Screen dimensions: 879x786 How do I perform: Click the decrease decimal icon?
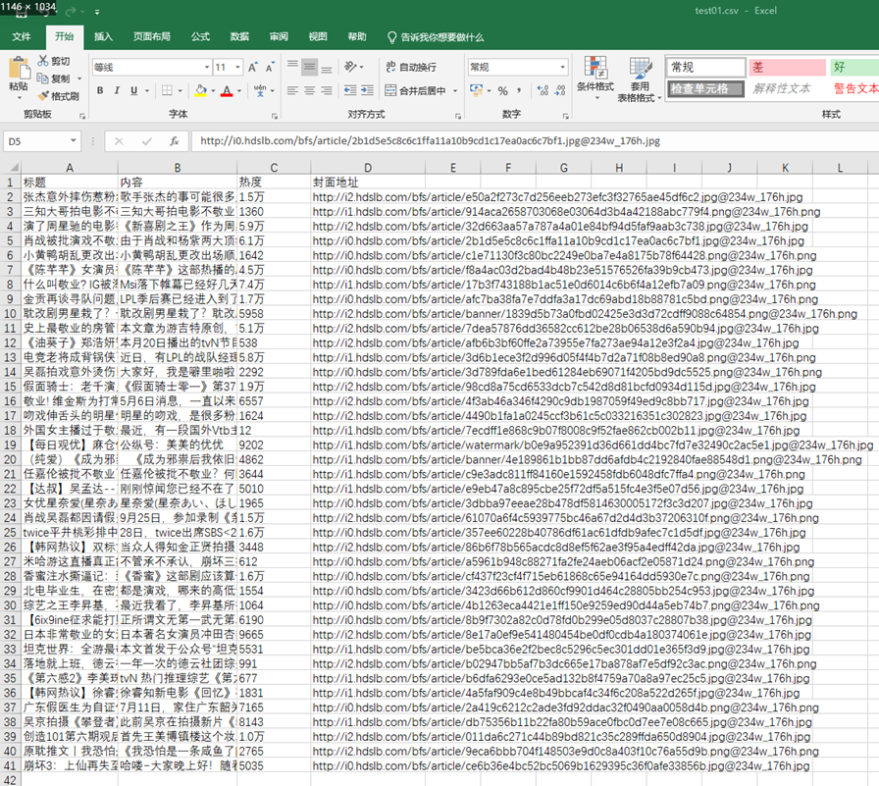pos(560,90)
